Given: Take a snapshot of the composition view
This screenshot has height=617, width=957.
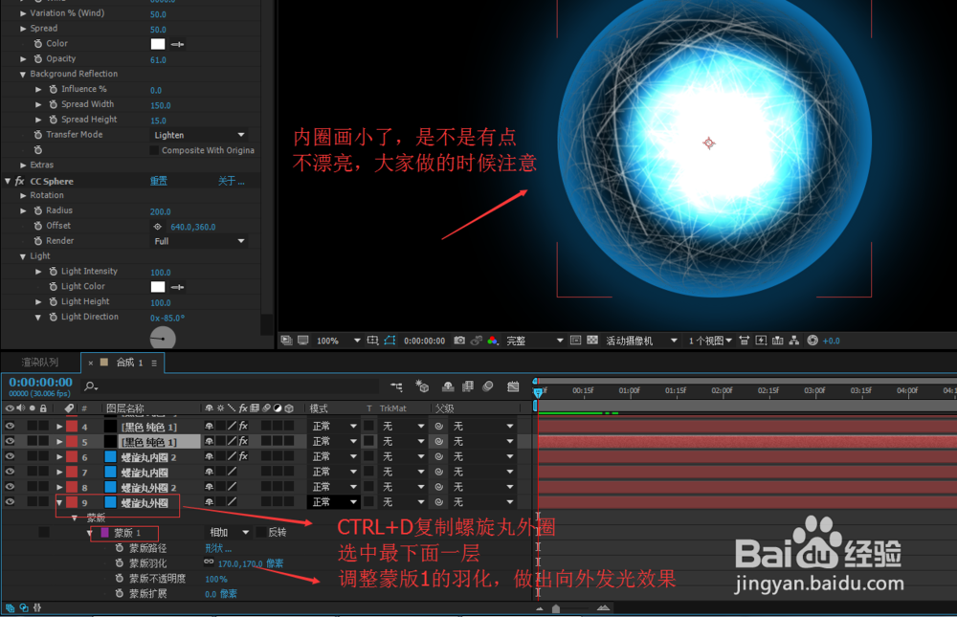Looking at the screenshot, I should pyautogui.click(x=460, y=340).
